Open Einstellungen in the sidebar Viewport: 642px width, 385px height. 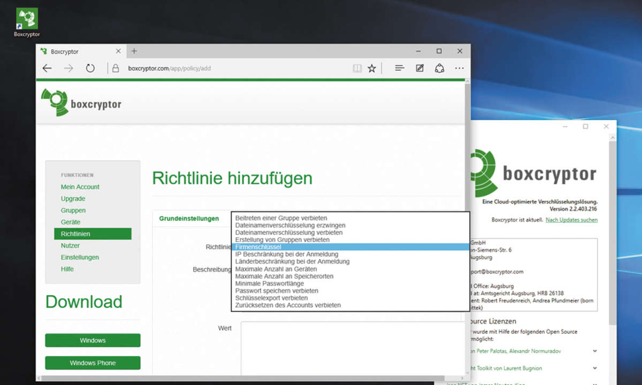[x=80, y=257]
